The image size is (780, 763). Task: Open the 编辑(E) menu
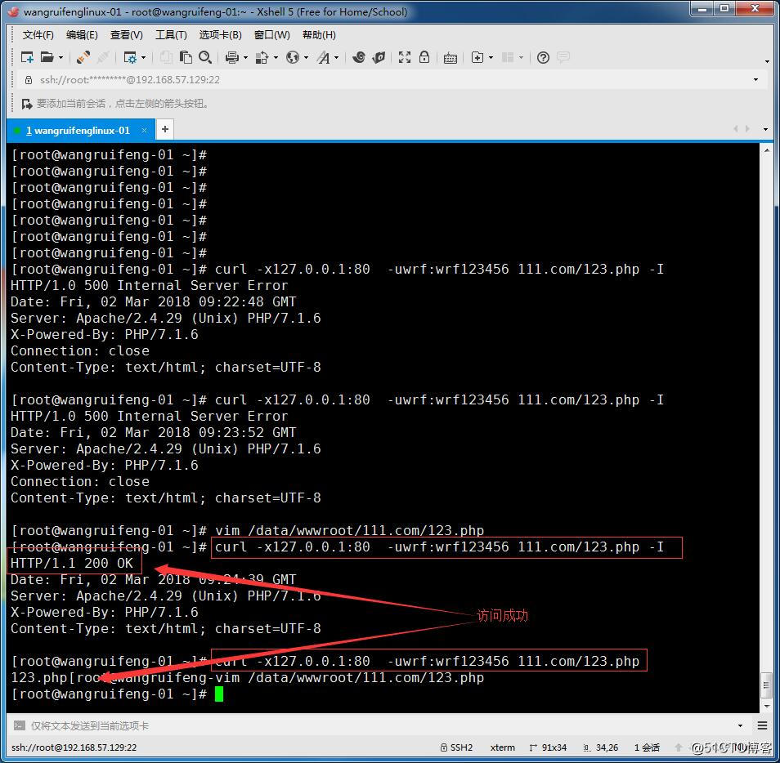coord(82,35)
